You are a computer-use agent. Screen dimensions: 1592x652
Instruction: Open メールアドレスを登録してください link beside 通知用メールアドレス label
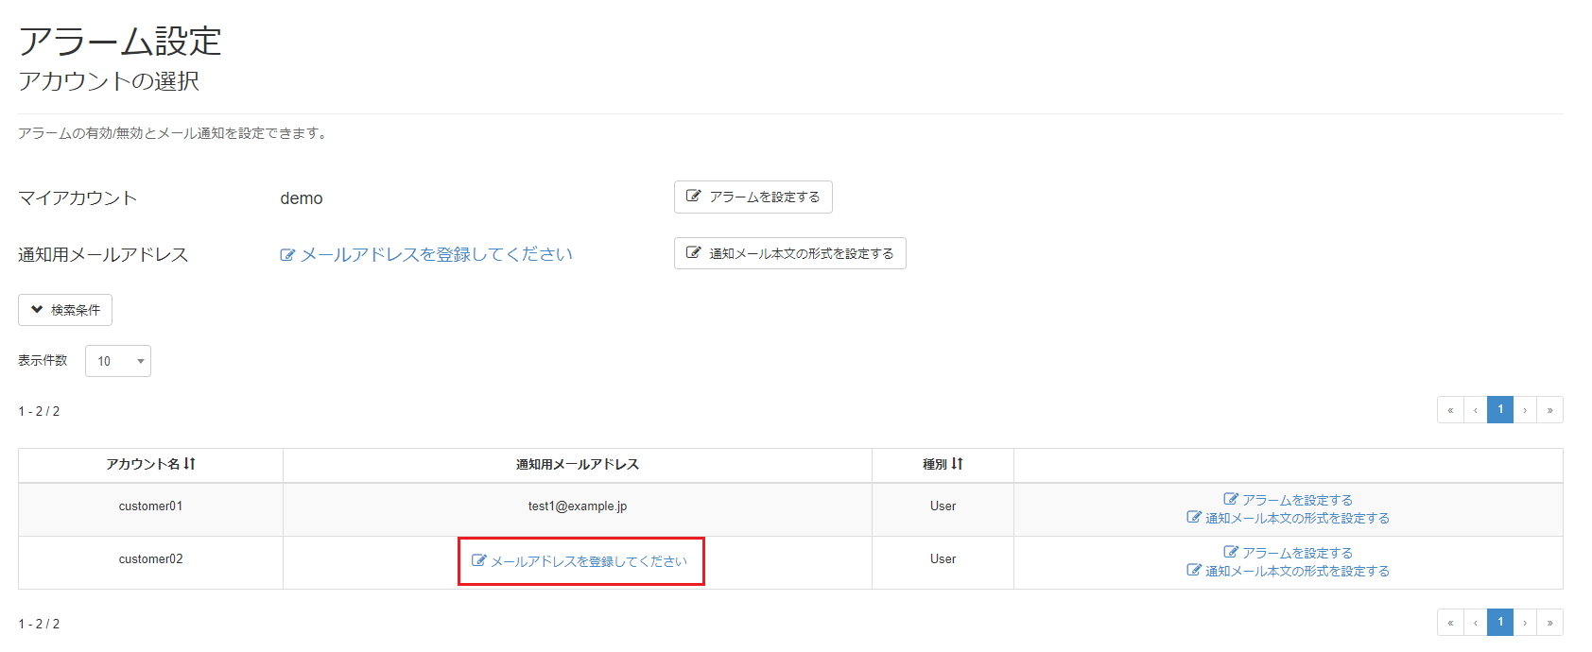coord(426,254)
